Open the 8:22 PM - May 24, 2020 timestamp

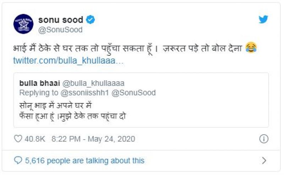pyautogui.click(x=93, y=139)
